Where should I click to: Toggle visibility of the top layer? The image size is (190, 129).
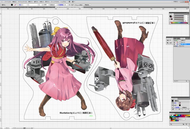(x=174, y=40)
